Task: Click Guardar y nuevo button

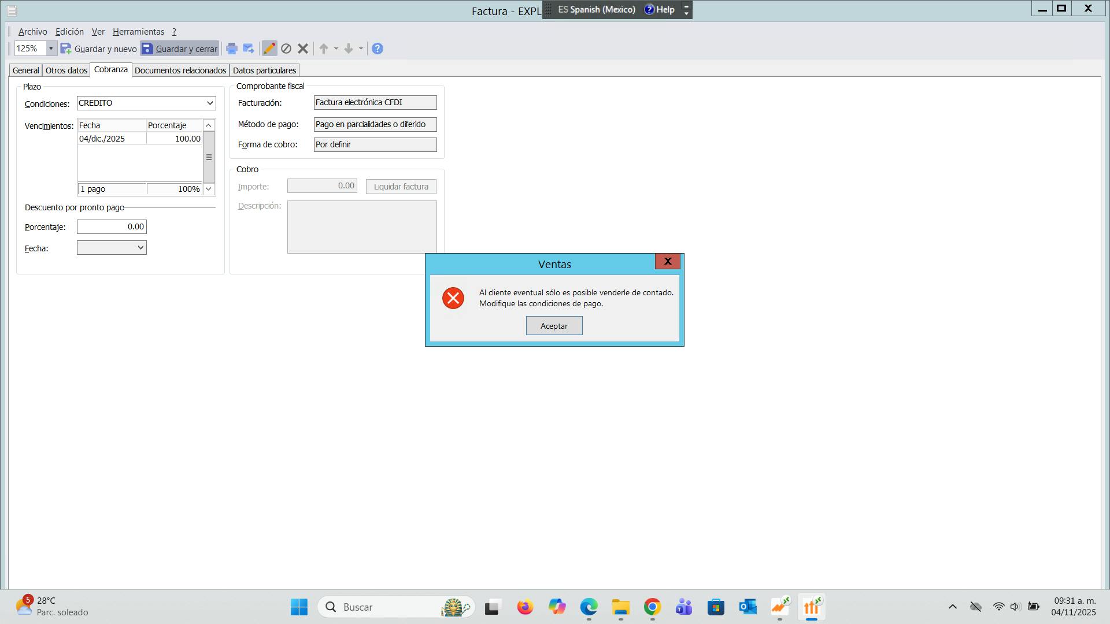Action: (x=99, y=49)
